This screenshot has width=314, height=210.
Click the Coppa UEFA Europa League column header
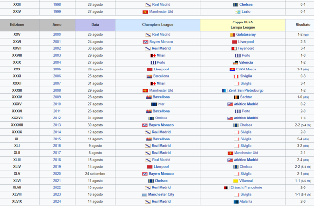pos(242,25)
